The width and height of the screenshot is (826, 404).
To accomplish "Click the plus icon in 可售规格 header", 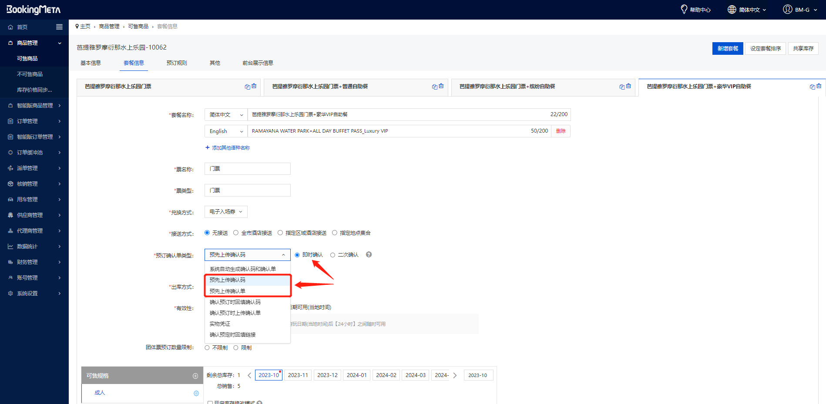I will [x=195, y=376].
